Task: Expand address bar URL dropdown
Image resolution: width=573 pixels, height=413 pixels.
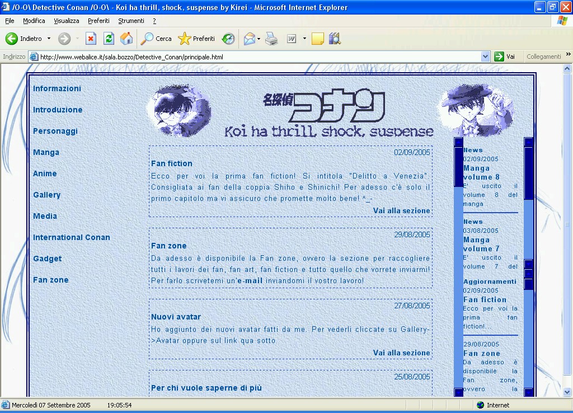Action: [485, 57]
